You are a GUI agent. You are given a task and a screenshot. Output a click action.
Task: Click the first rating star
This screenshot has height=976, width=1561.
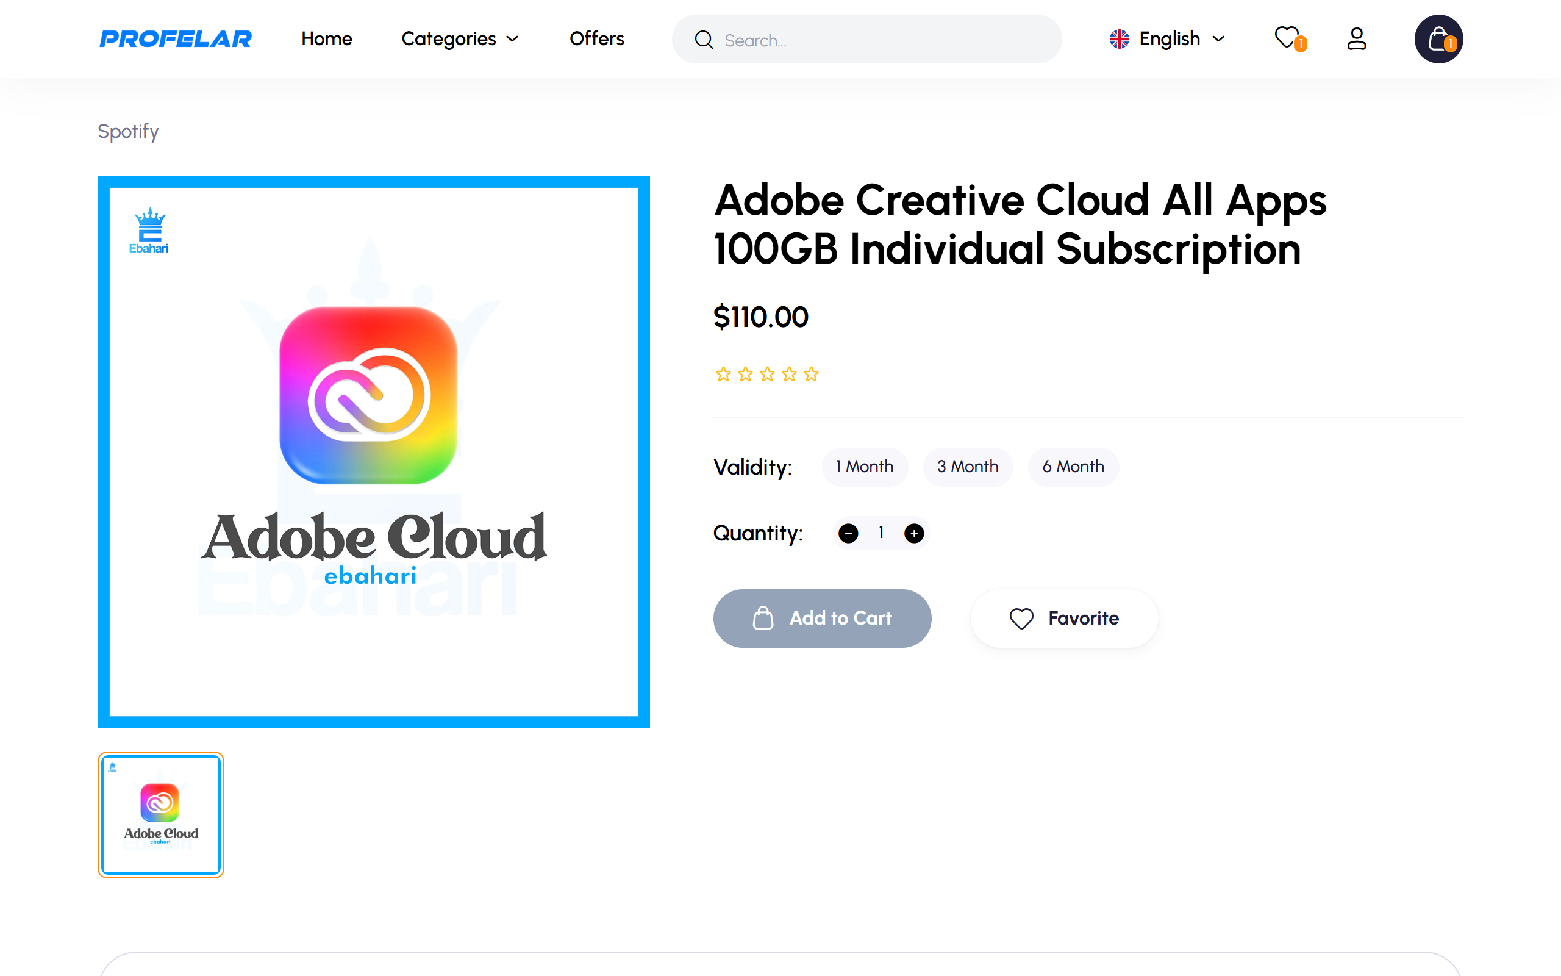(723, 375)
